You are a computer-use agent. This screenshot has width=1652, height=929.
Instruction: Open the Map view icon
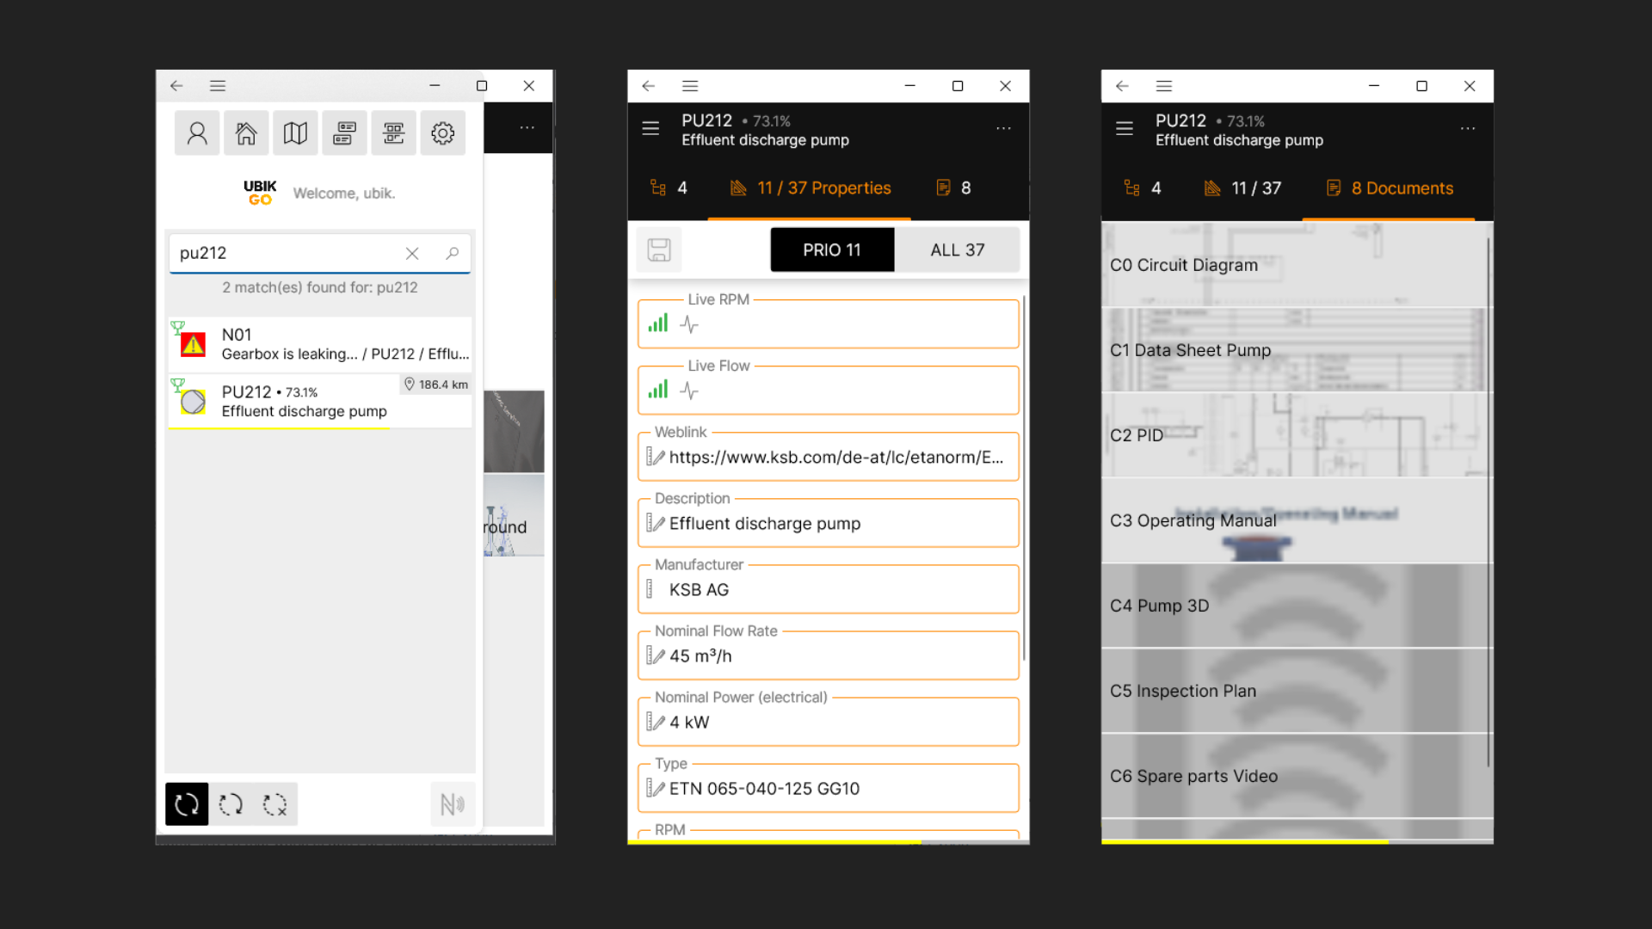295,132
